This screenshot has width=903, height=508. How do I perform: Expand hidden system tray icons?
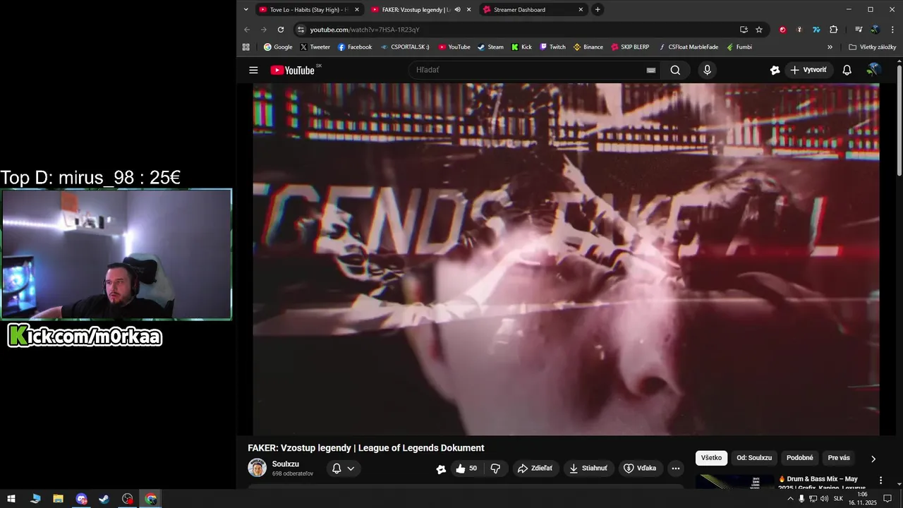(x=789, y=499)
